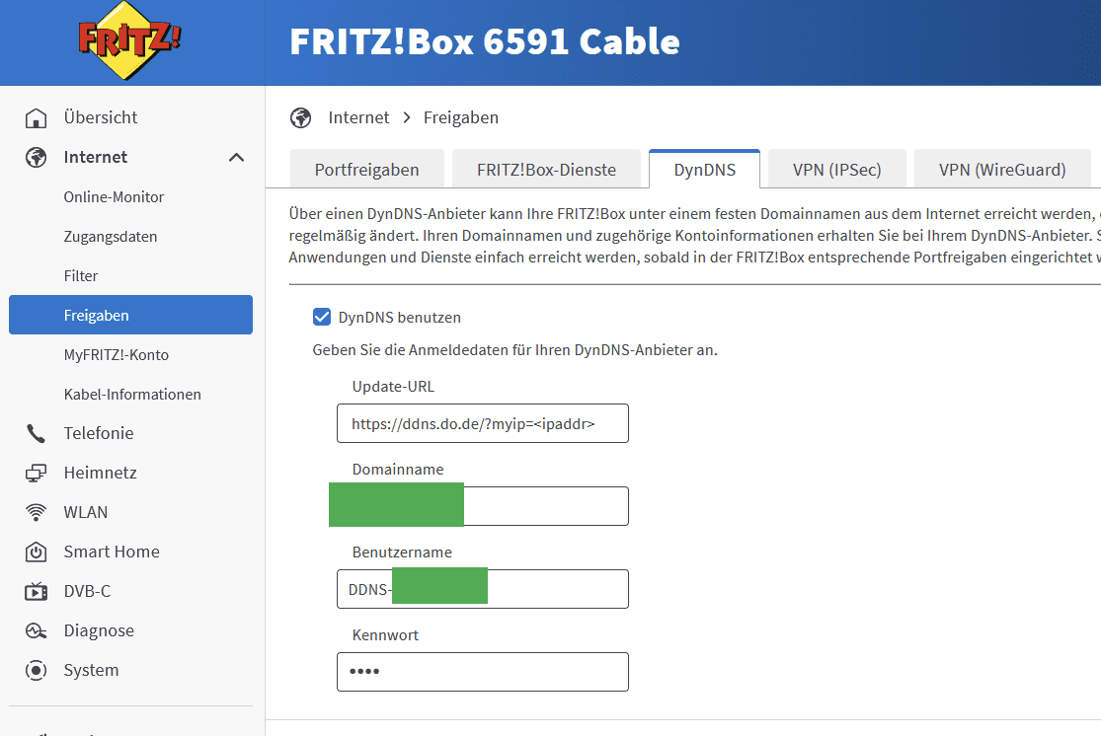Click the DVB-C television icon
The width and height of the screenshot is (1101, 736).
tap(36, 592)
